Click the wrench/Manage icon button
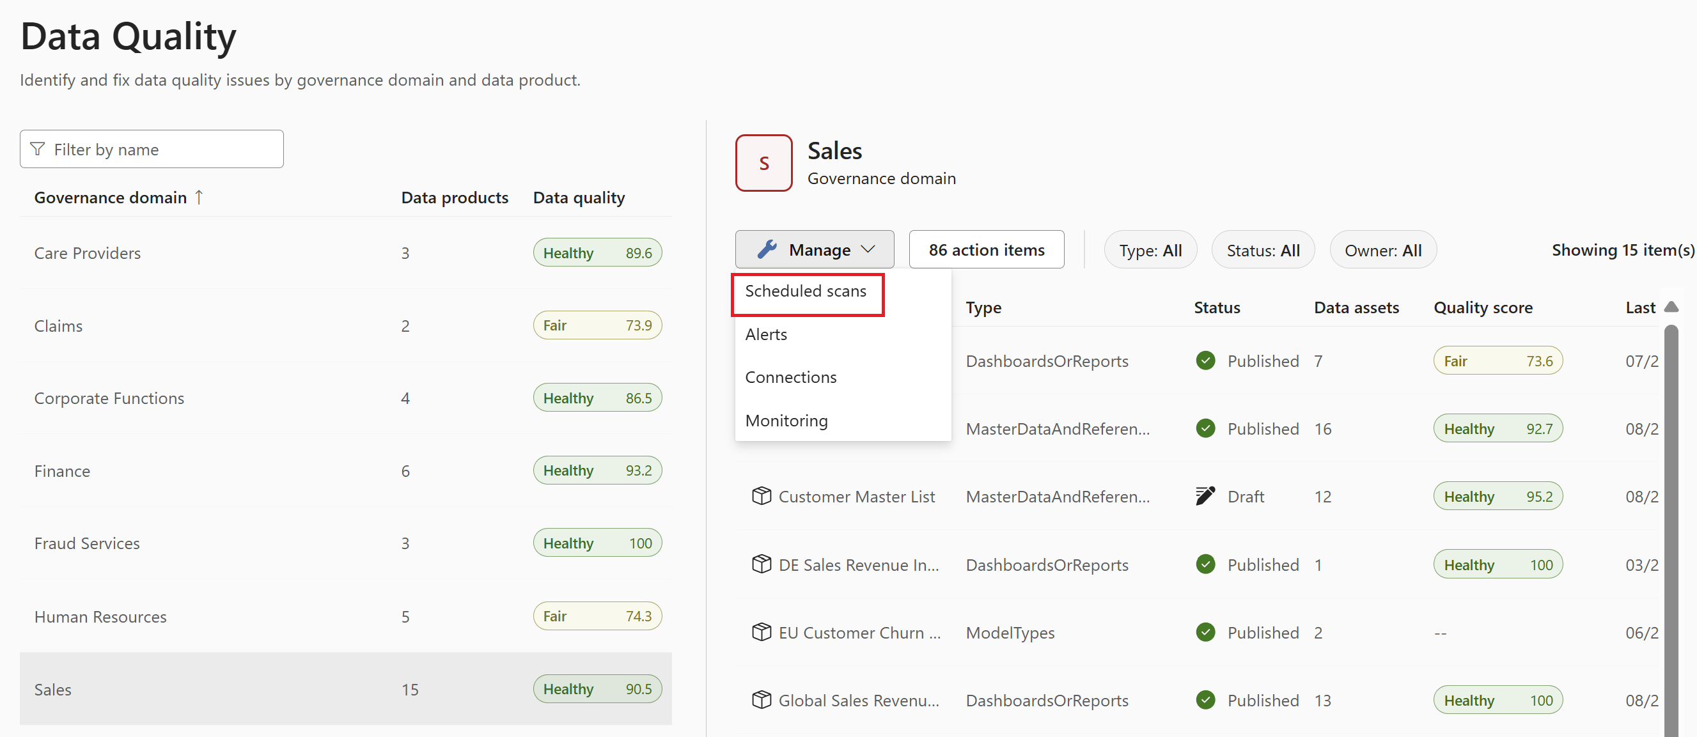Screen dimensions: 1697x737 coord(814,250)
